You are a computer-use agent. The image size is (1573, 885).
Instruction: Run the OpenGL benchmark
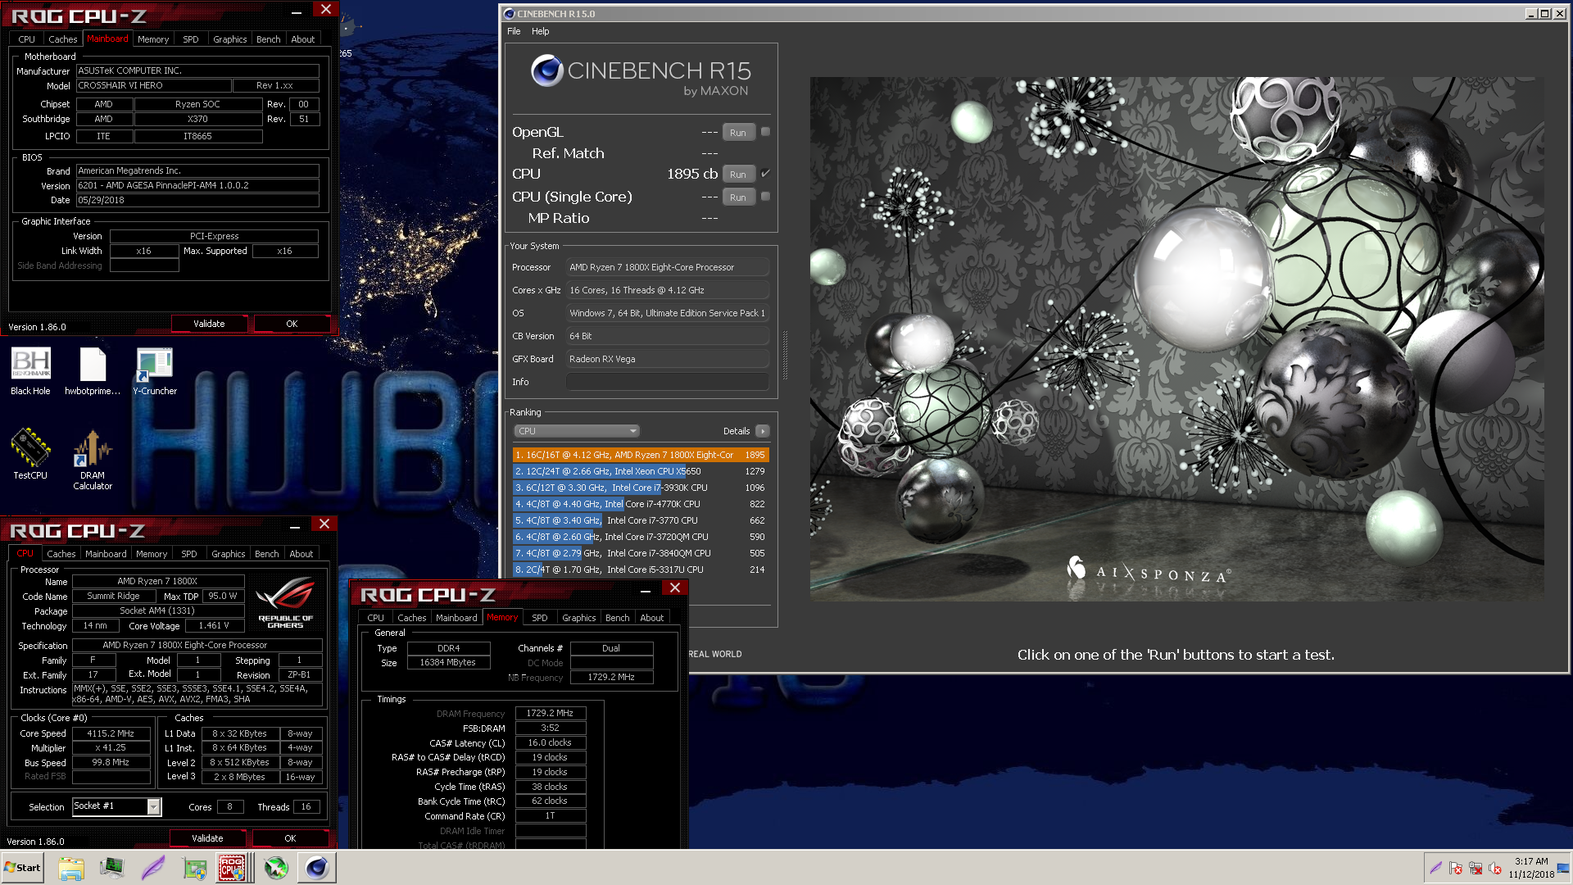pos(738,132)
